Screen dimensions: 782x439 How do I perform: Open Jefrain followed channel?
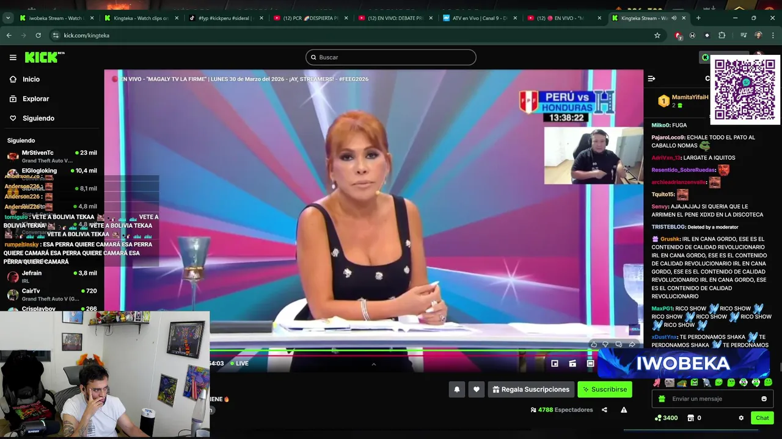click(52, 276)
